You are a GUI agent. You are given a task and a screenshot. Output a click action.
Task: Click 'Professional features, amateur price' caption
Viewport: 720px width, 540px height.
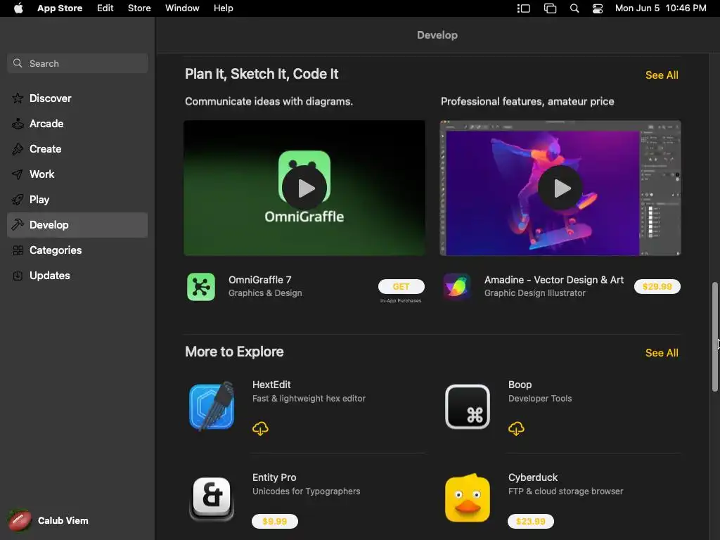[x=527, y=101]
